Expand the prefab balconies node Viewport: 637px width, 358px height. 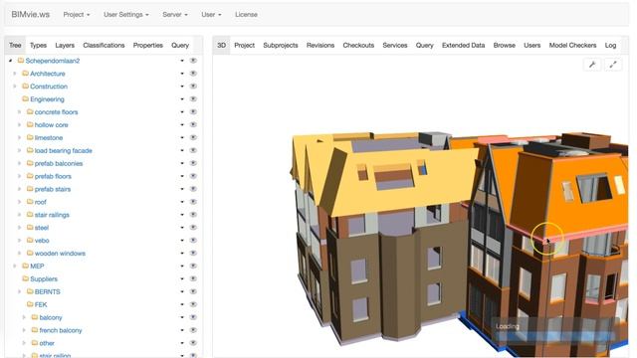point(20,163)
